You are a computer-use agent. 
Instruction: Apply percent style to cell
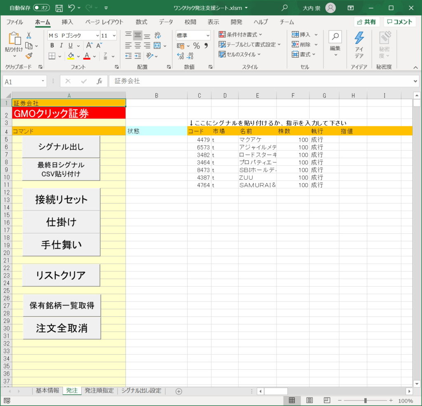pos(197,46)
